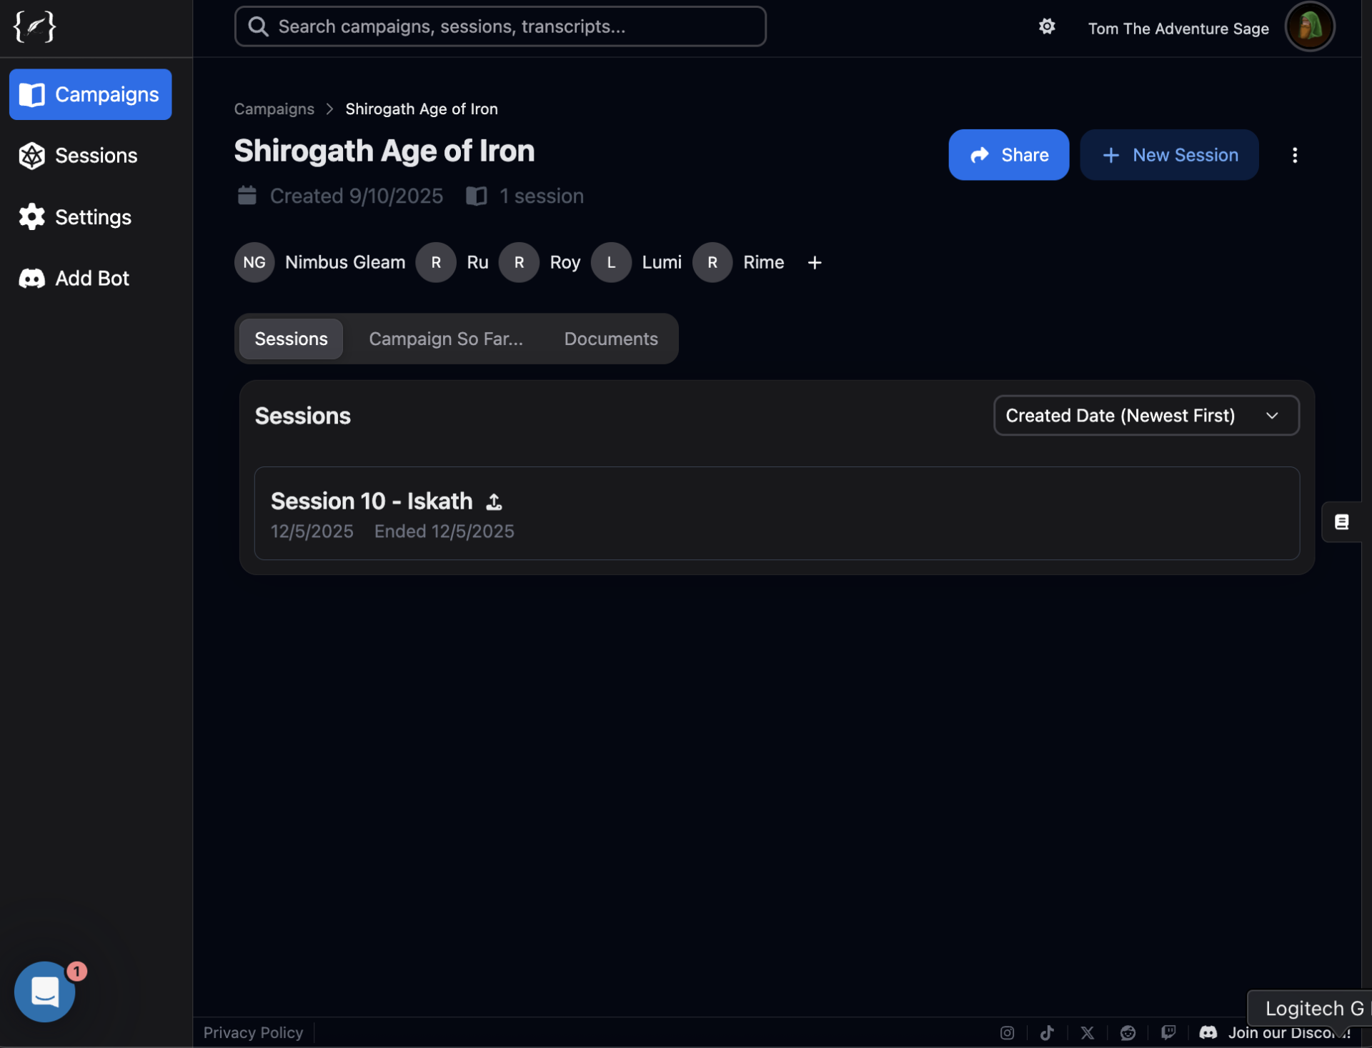Expand the Created Date (Newest First) sort dropdown
This screenshot has width=1372, height=1048.
point(1145,416)
